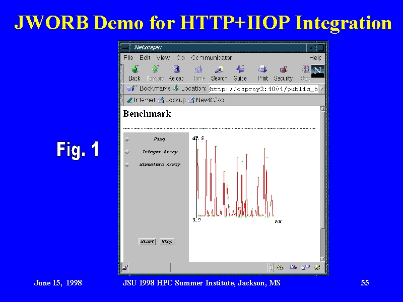
Task: Open the Guide toolbar icon
Action: click(240, 69)
